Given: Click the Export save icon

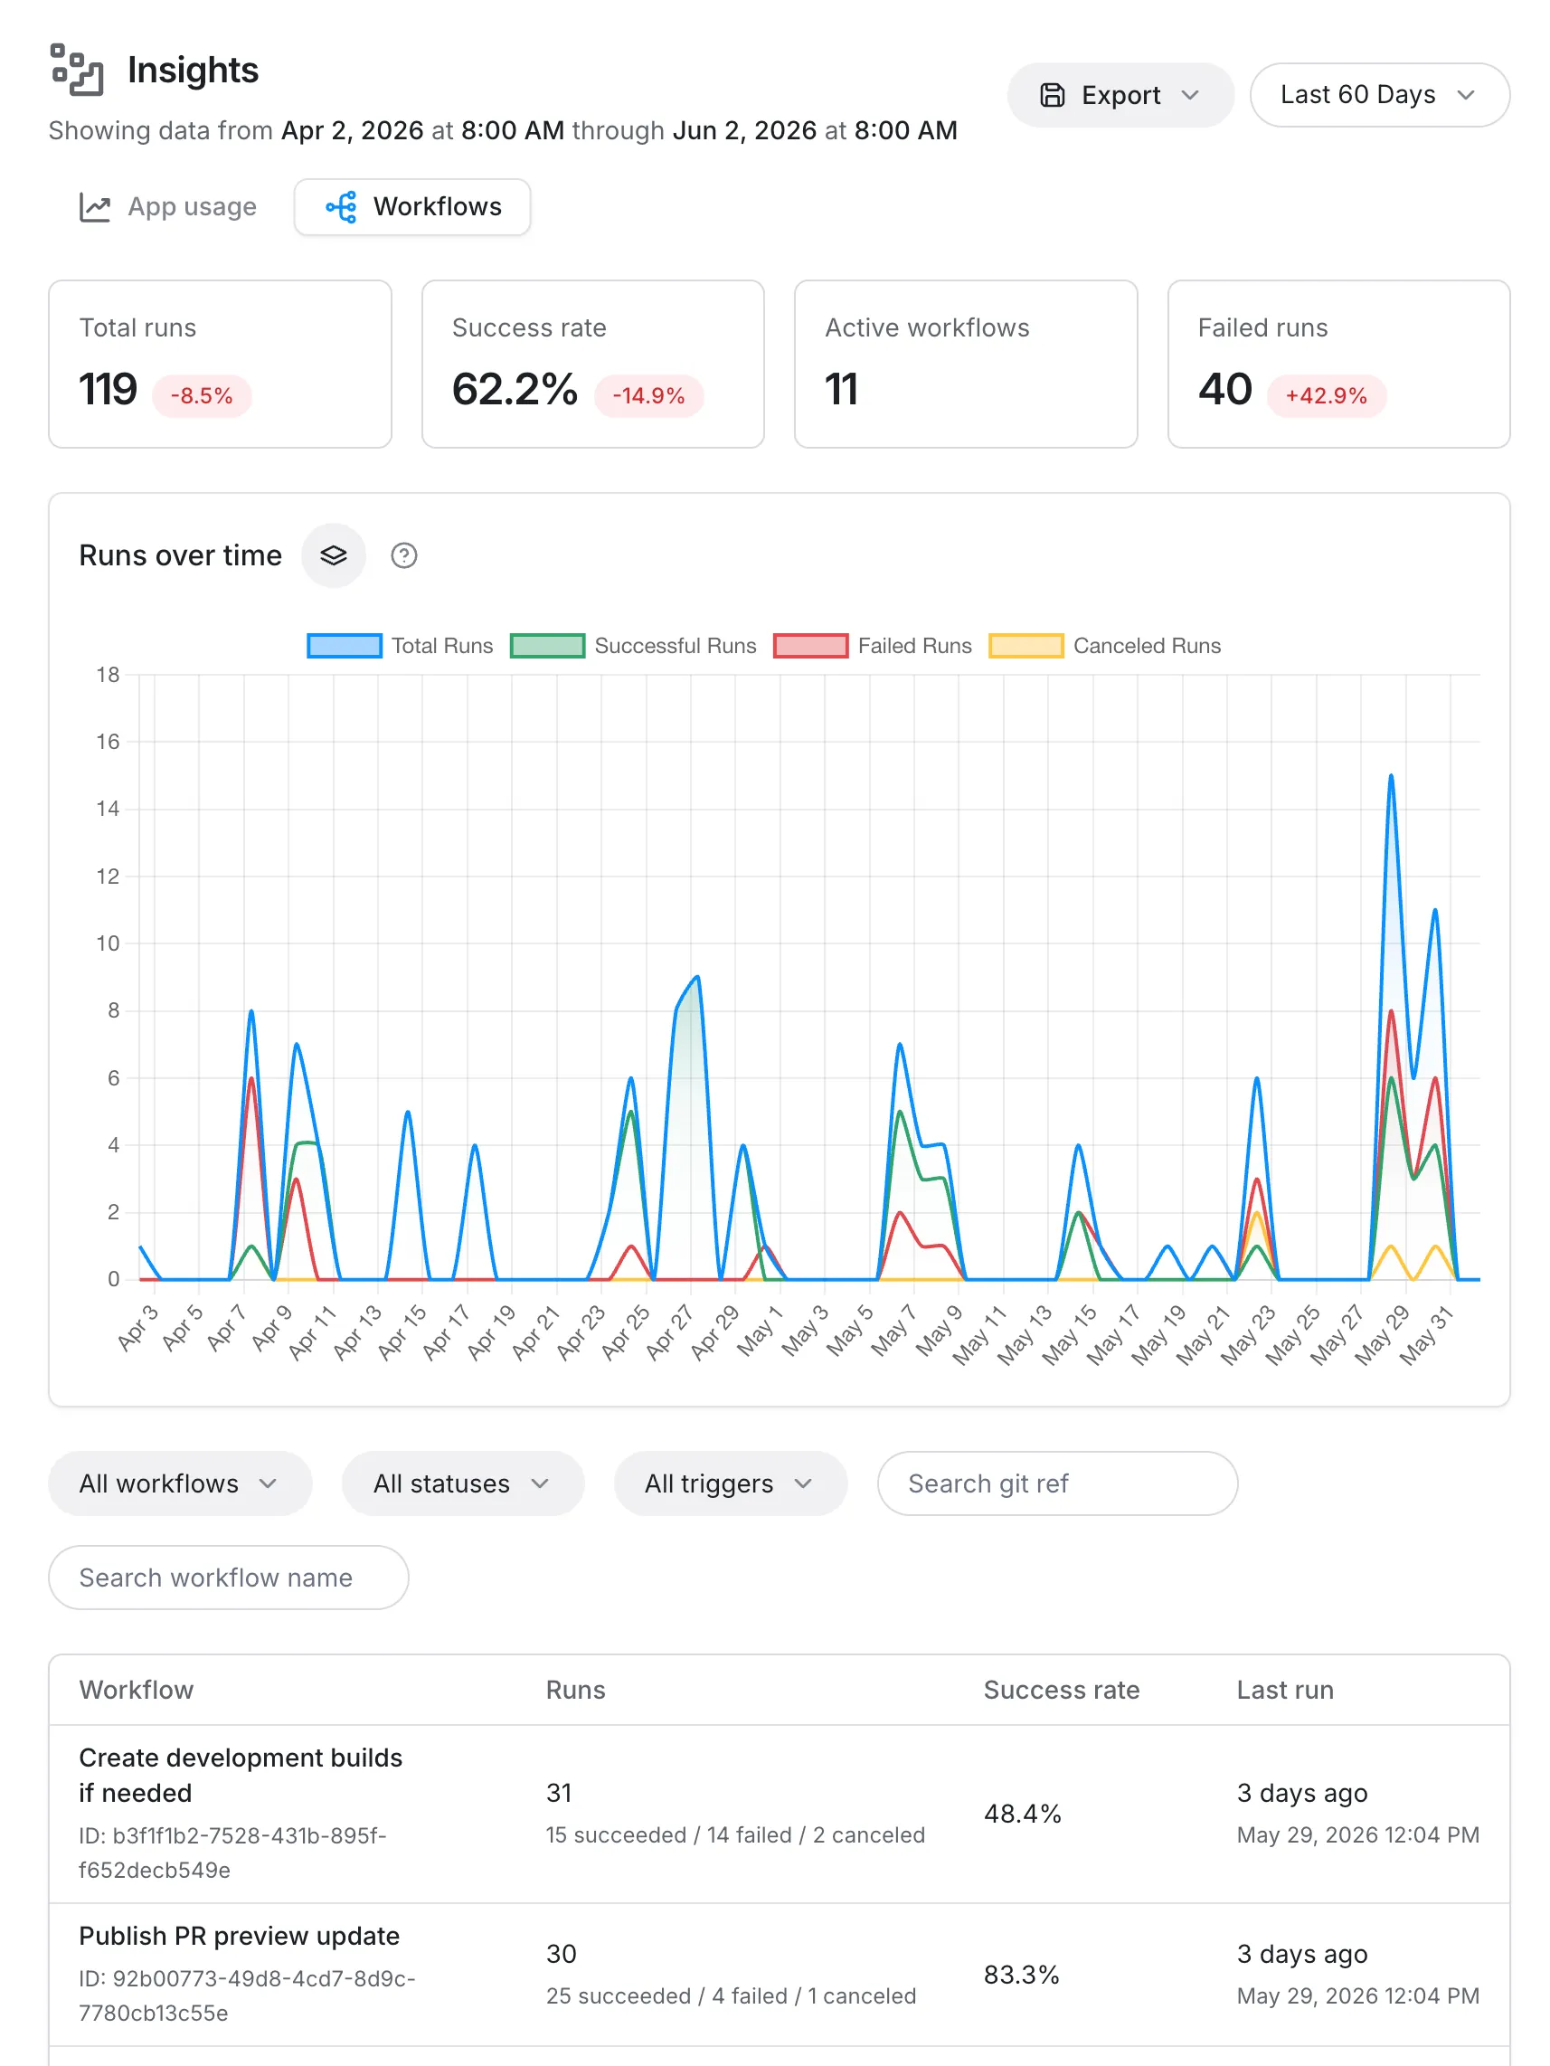Looking at the screenshot, I should 1053,95.
